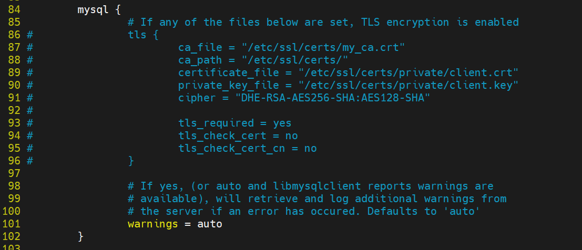Click the ca_path setting name
The width and height of the screenshot is (582, 250).
[x=200, y=60]
